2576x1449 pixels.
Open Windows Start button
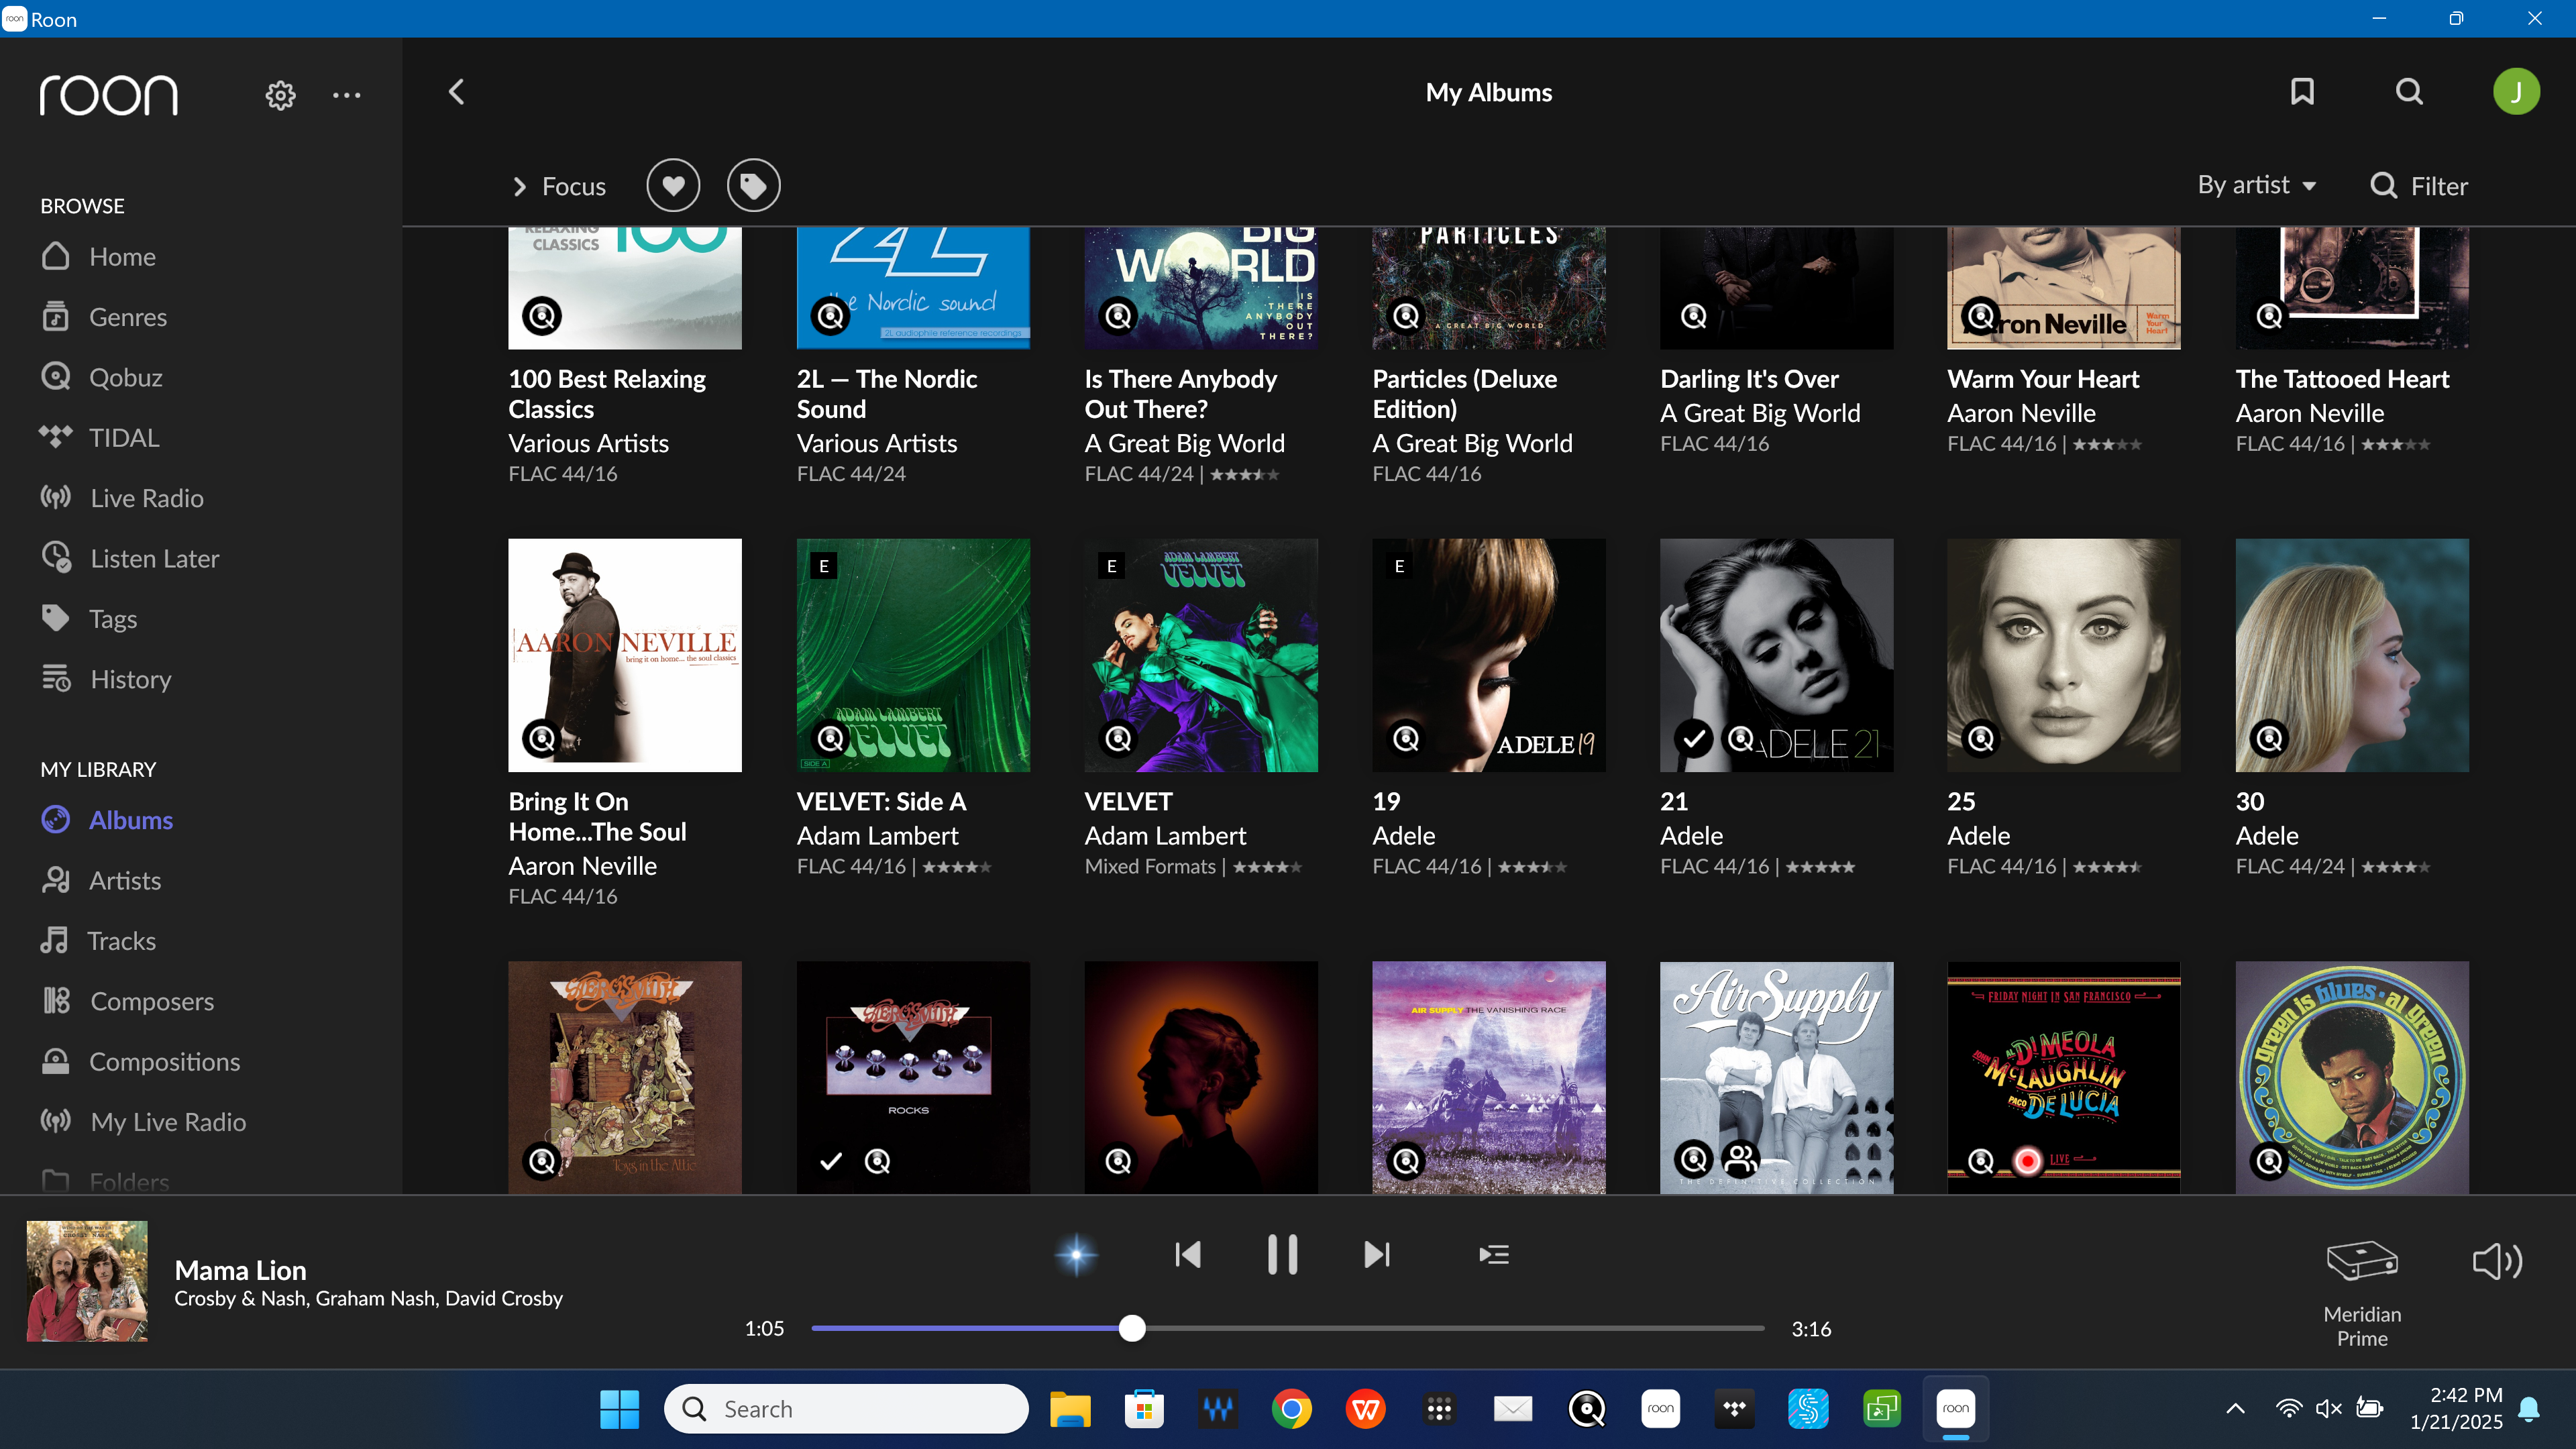click(619, 1409)
